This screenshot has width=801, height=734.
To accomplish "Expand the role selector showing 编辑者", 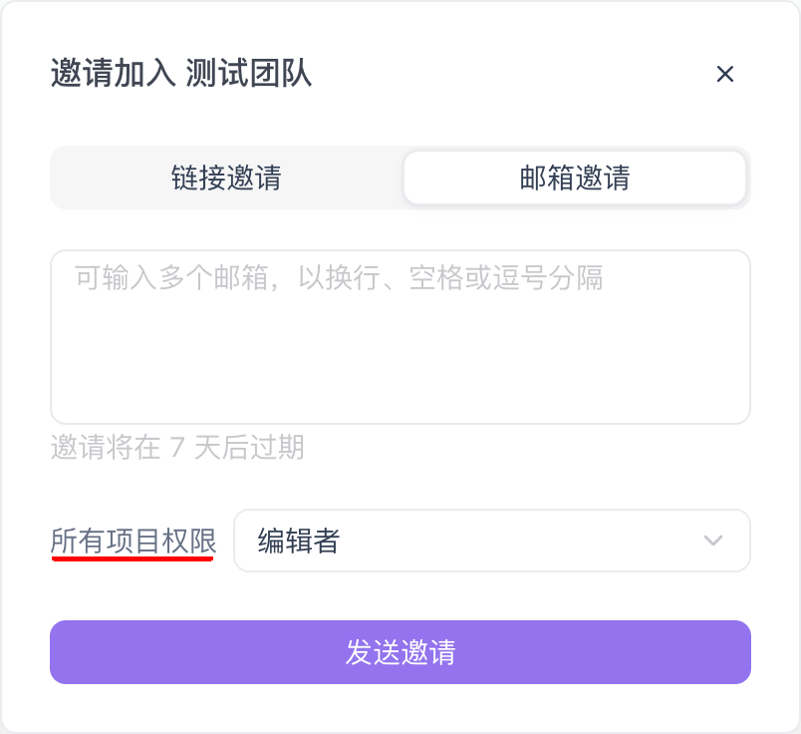I will 492,541.
